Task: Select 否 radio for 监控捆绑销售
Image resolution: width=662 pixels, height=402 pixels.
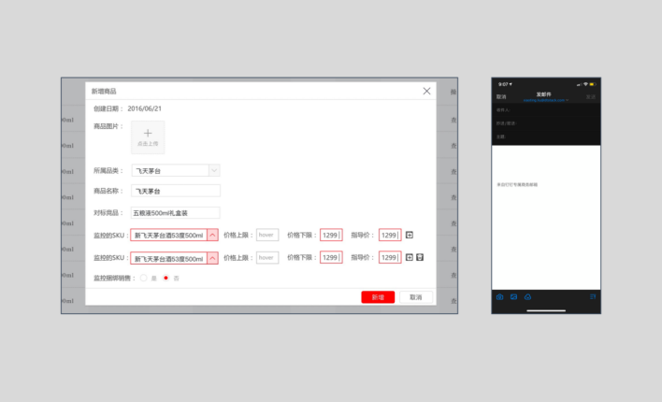Action: (165, 278)
